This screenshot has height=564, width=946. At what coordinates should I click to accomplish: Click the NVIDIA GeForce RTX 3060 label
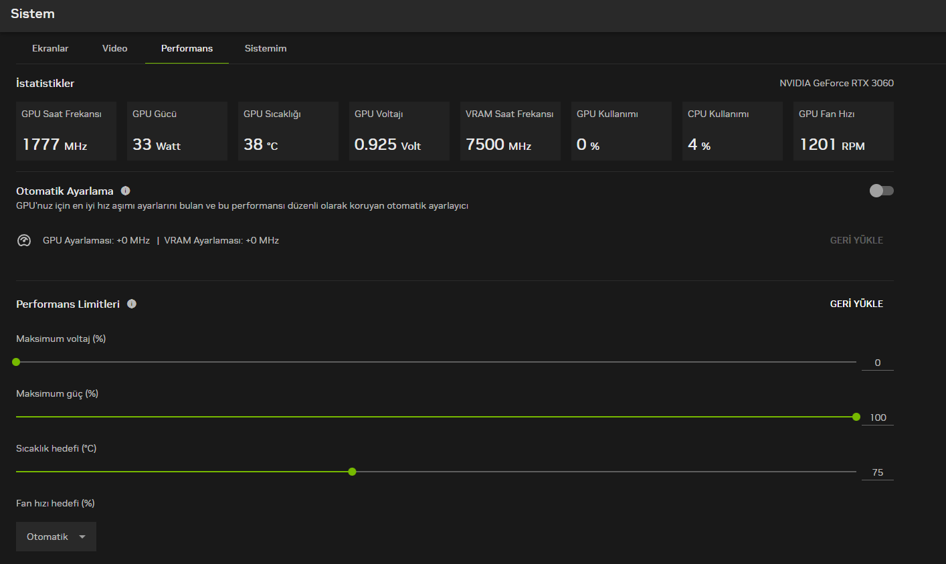836,83
